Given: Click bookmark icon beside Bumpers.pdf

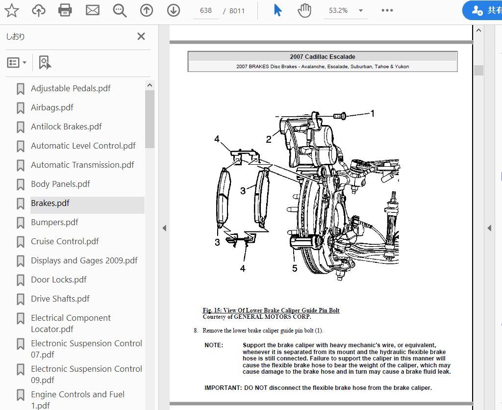Looking at the screenshot, I should point(21,223).
